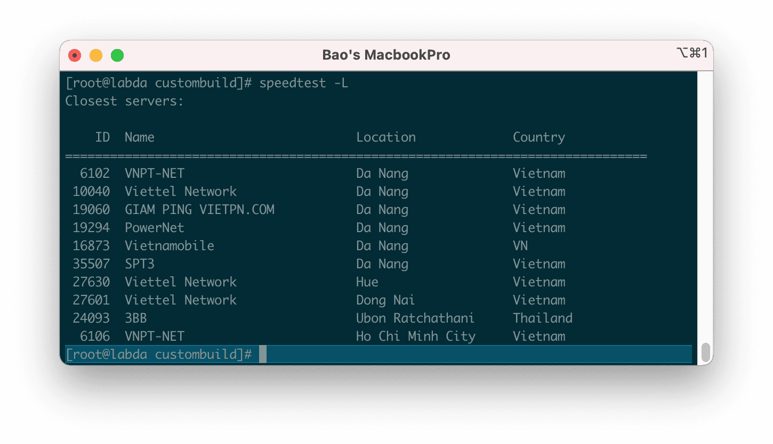Select the Ho Chi Minh City entry
The height and width of the screenshot is (444, 773).
tap(416, 336)
